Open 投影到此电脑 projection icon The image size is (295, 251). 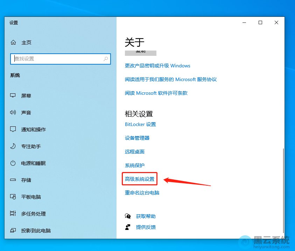pos(13,230)
